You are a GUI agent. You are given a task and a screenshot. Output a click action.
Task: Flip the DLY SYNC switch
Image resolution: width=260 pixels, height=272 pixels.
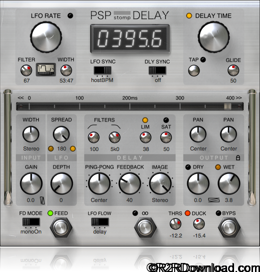157,70
